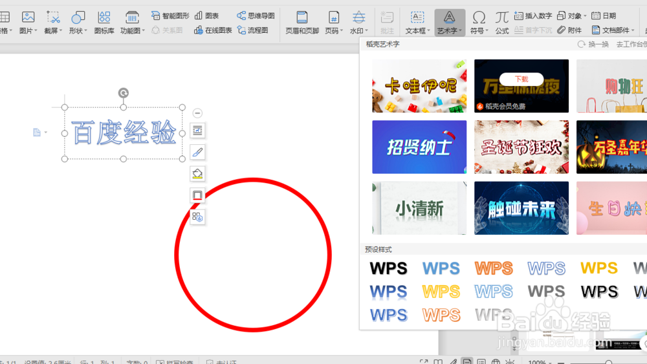
Task: Click bottom icon in floating toolbar
Action: (x=197, y=217)
